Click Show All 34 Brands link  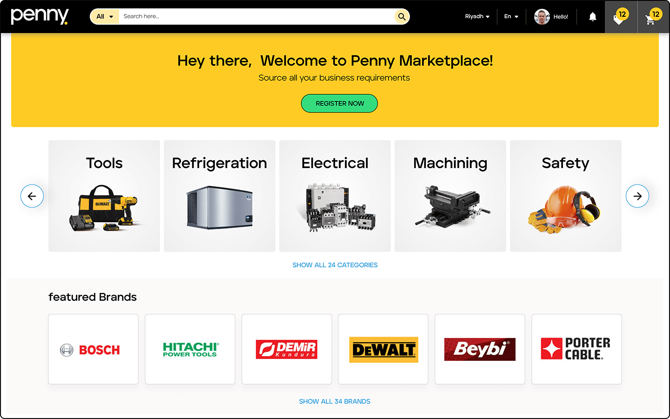[335, 401]
